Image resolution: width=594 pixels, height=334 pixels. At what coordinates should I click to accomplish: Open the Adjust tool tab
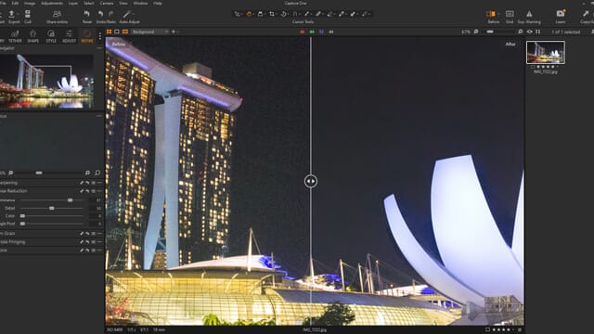click(69, 36)
